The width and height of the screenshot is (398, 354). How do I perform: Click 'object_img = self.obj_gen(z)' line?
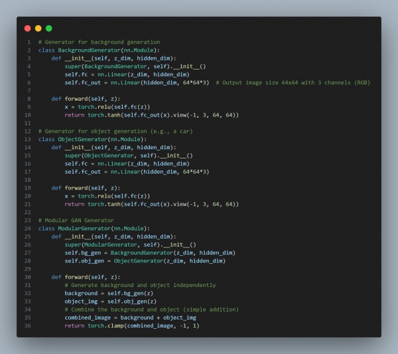(x=110, y=302)
